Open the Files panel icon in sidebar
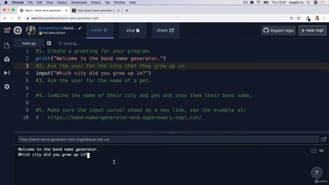329x185 pixels. [x=7, y=46]
